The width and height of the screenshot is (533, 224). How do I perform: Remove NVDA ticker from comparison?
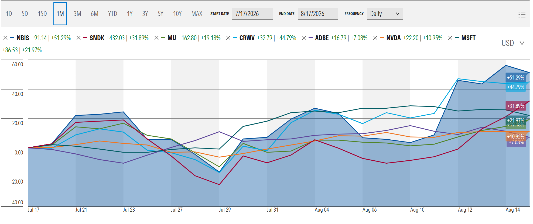click(375, 38)
